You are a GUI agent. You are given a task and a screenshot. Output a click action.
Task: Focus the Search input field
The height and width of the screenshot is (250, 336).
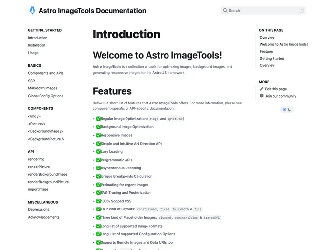(263, 10)
